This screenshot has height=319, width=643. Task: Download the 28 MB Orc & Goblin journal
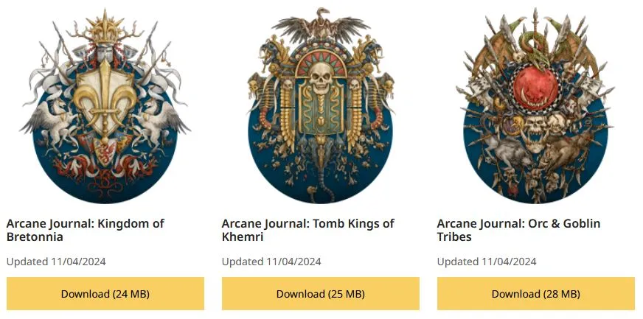click(x=535, y=294)
